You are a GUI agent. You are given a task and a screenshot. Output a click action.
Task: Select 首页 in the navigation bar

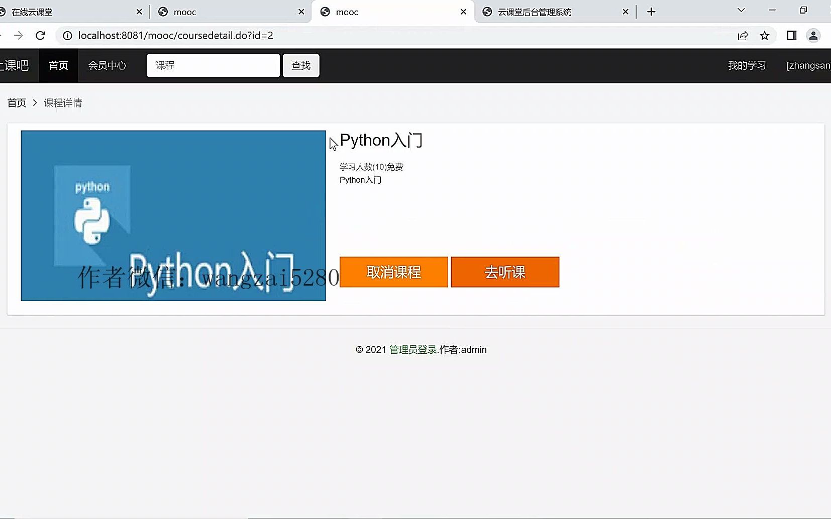click(x=58, y=65)
